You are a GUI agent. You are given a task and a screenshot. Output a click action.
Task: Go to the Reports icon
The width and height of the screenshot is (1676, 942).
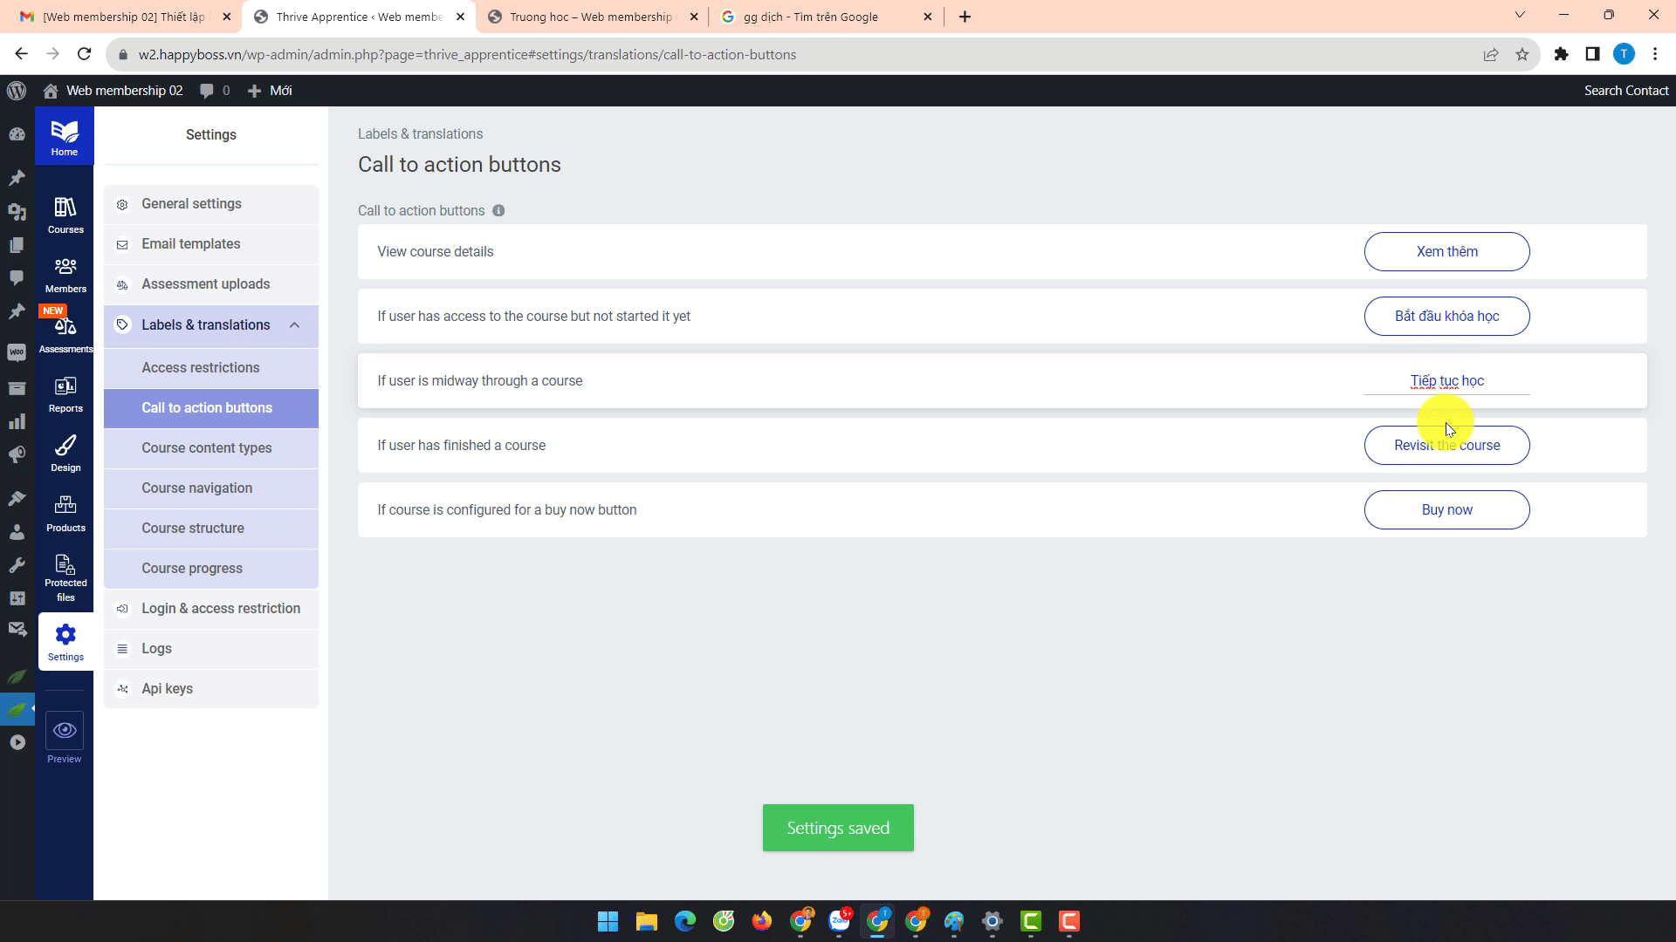click(65, 393)
